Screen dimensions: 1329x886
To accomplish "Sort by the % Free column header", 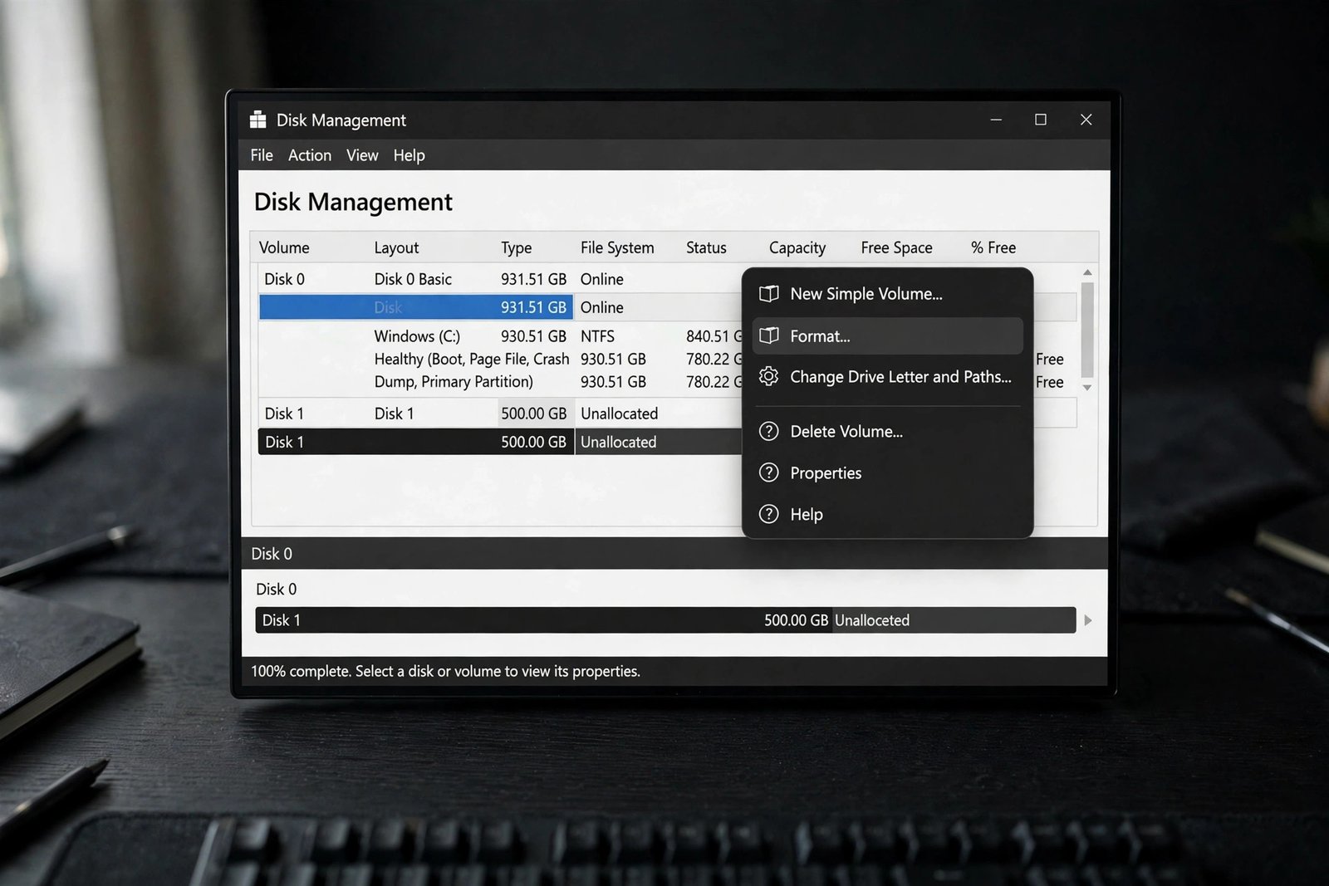I will (x=993, y=247).
